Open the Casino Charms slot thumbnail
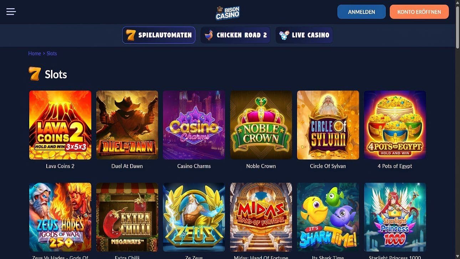Viewport: 460px width, 259px height. [x=194, y=125]
